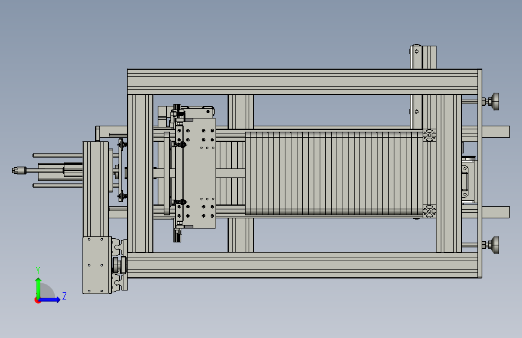Select the lower-left mounting plate with bolt holes
Screen dimensions: 522x338
point(97,265)
